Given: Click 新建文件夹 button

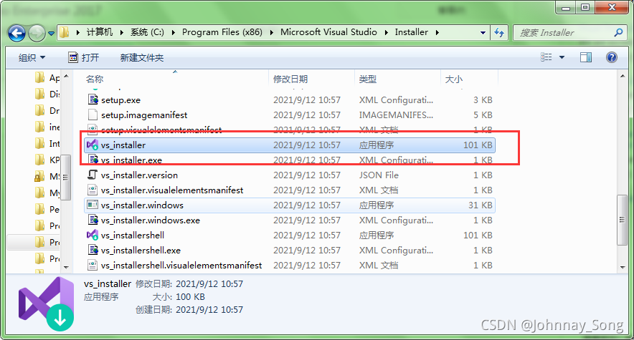Looking at the screenshot, I should click(x=141, y=58).
